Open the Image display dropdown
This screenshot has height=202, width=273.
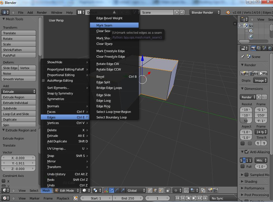coord(260,81)
